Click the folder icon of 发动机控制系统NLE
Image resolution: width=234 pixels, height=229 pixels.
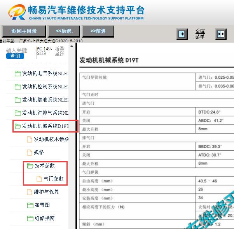point(18,87)
